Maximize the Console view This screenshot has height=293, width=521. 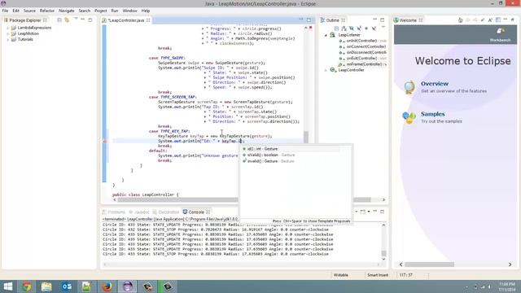tap(382, 212)
